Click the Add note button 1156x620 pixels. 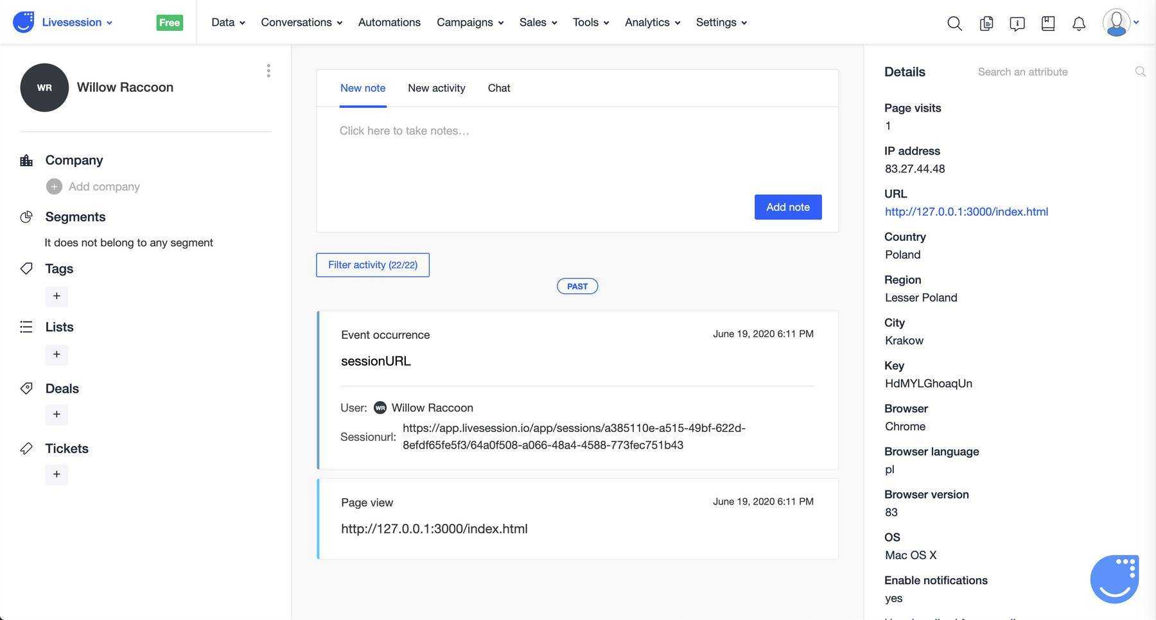(x=788, y=207)
